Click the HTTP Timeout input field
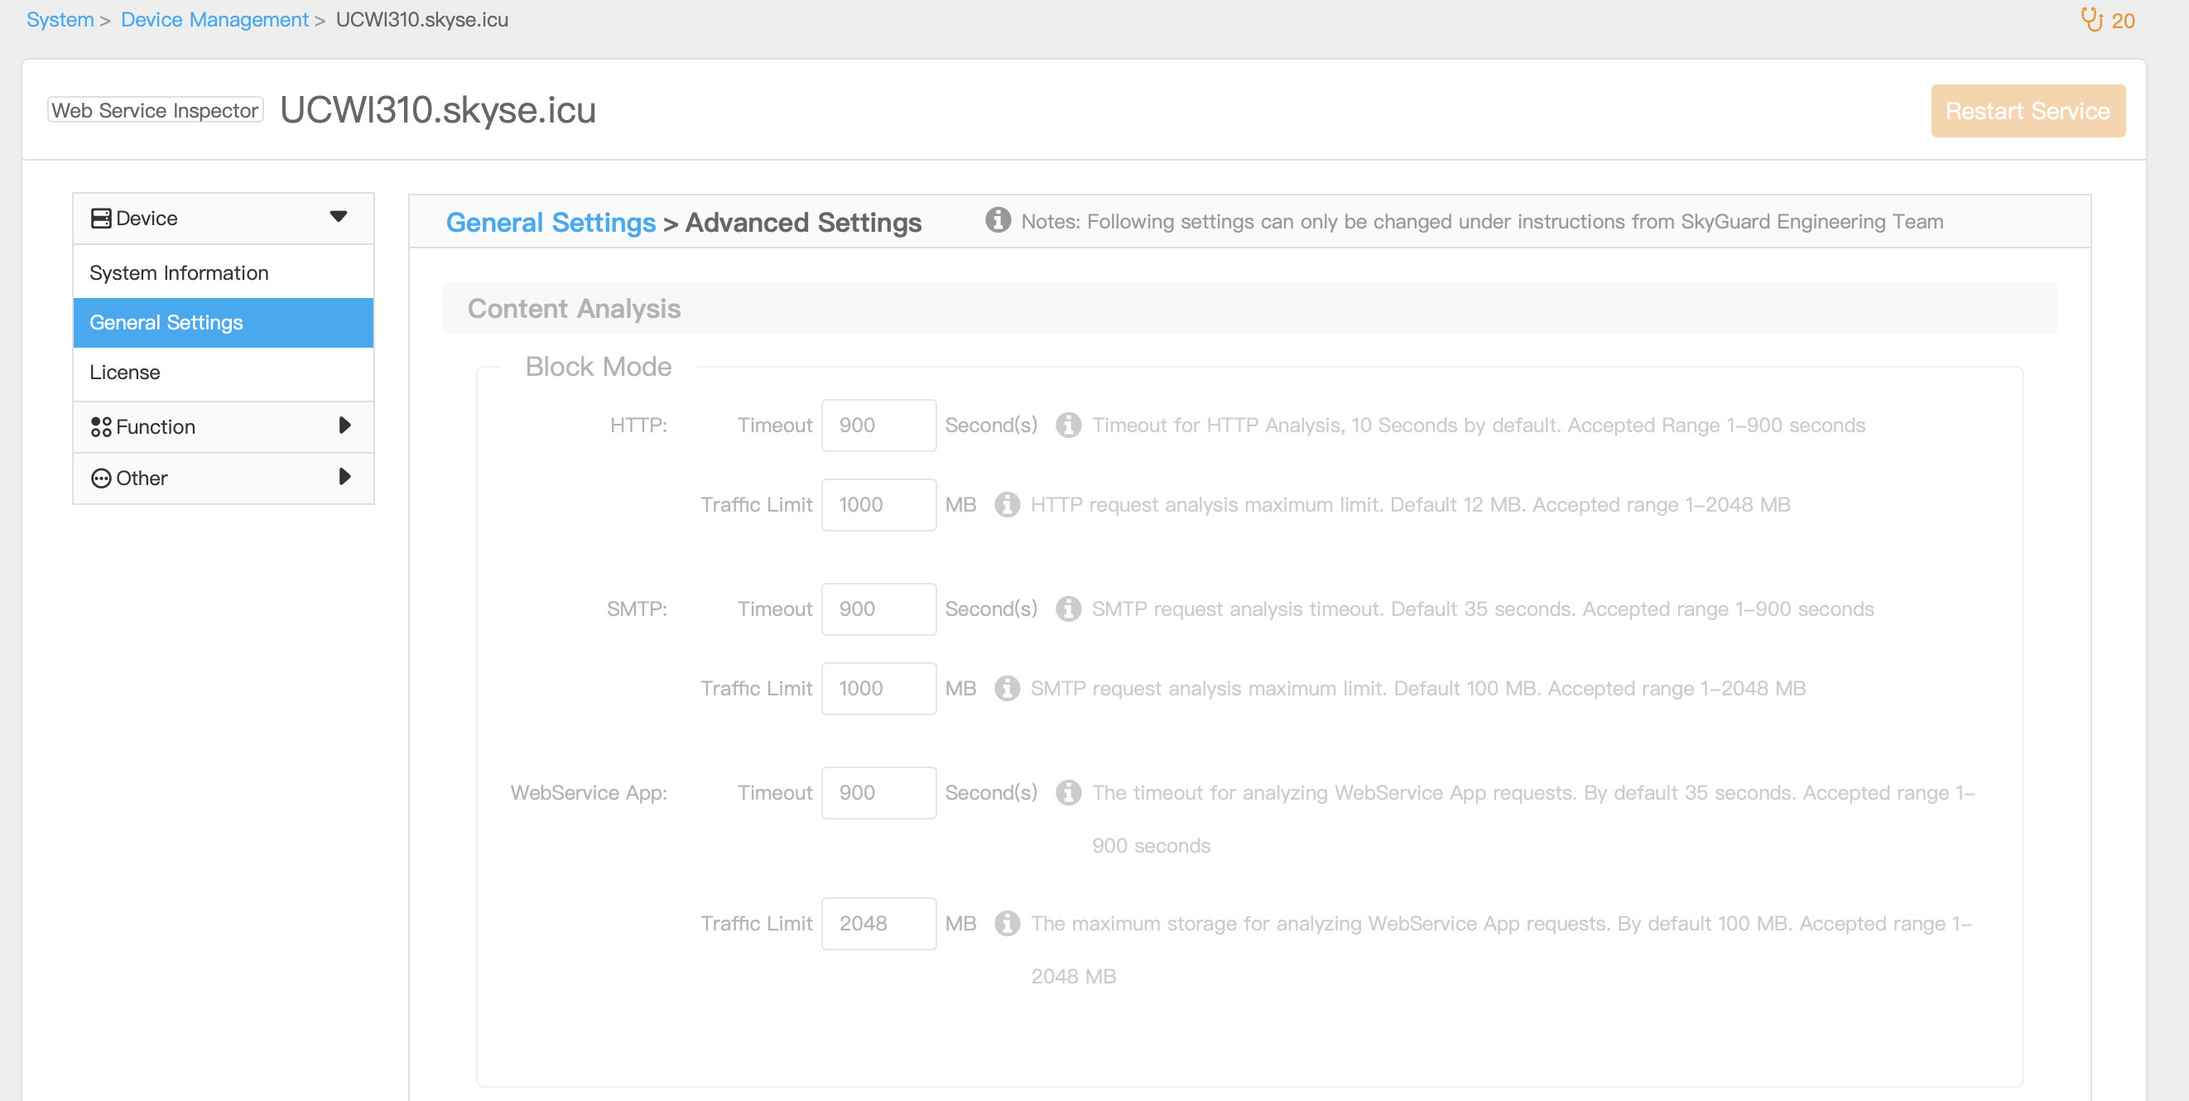The height and width of the screenshot is (1101, 2189). coord(878,425)
